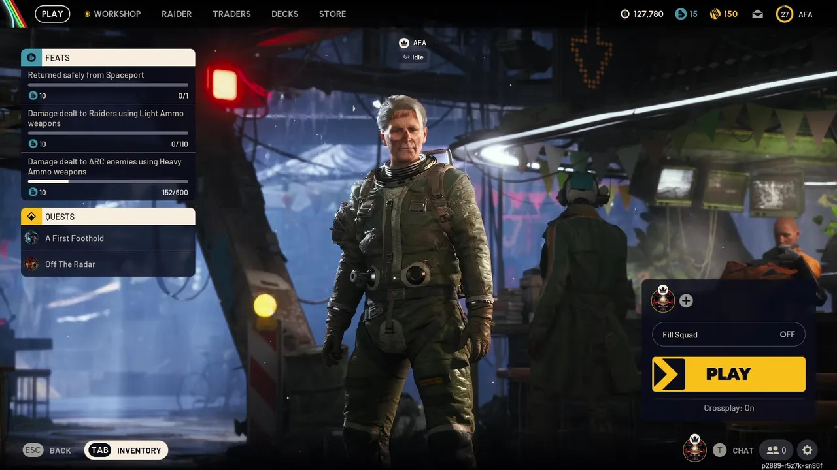Click the A First Foothold quest giver icon
Image resolution: width=837 pixels, height=470 pixels.
tap(31, 238)
